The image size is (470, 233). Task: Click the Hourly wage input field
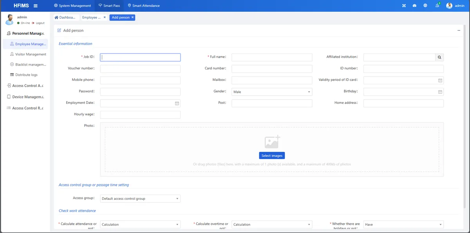(x=140, y=115)
